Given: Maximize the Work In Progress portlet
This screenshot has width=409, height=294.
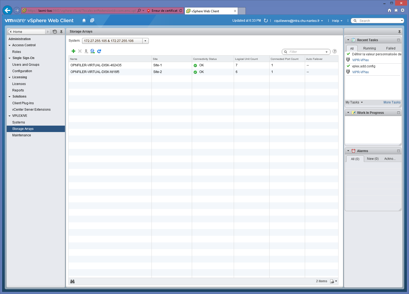Looking at the screenshot, I should coord(399,113).
